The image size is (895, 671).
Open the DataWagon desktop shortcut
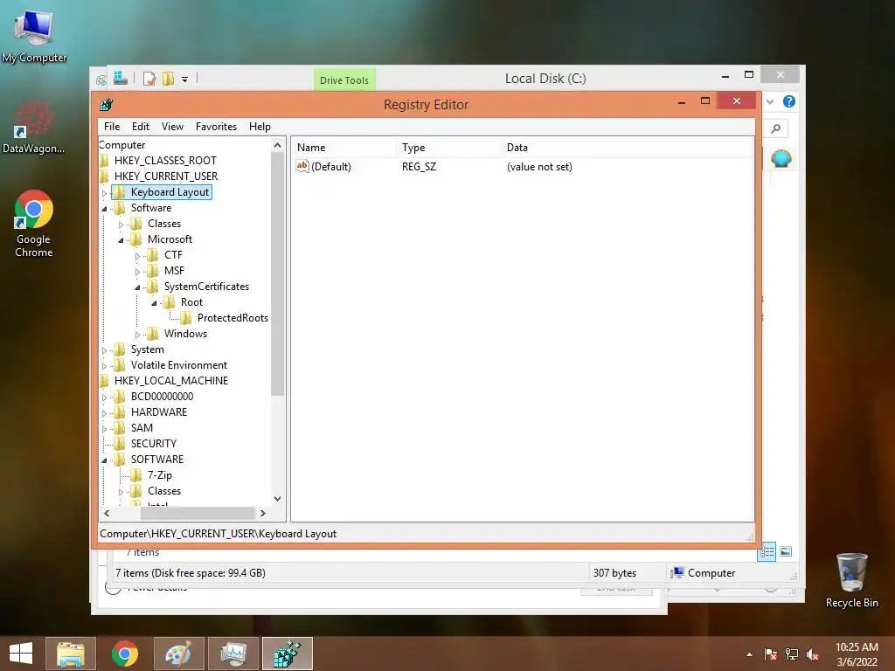34,128
